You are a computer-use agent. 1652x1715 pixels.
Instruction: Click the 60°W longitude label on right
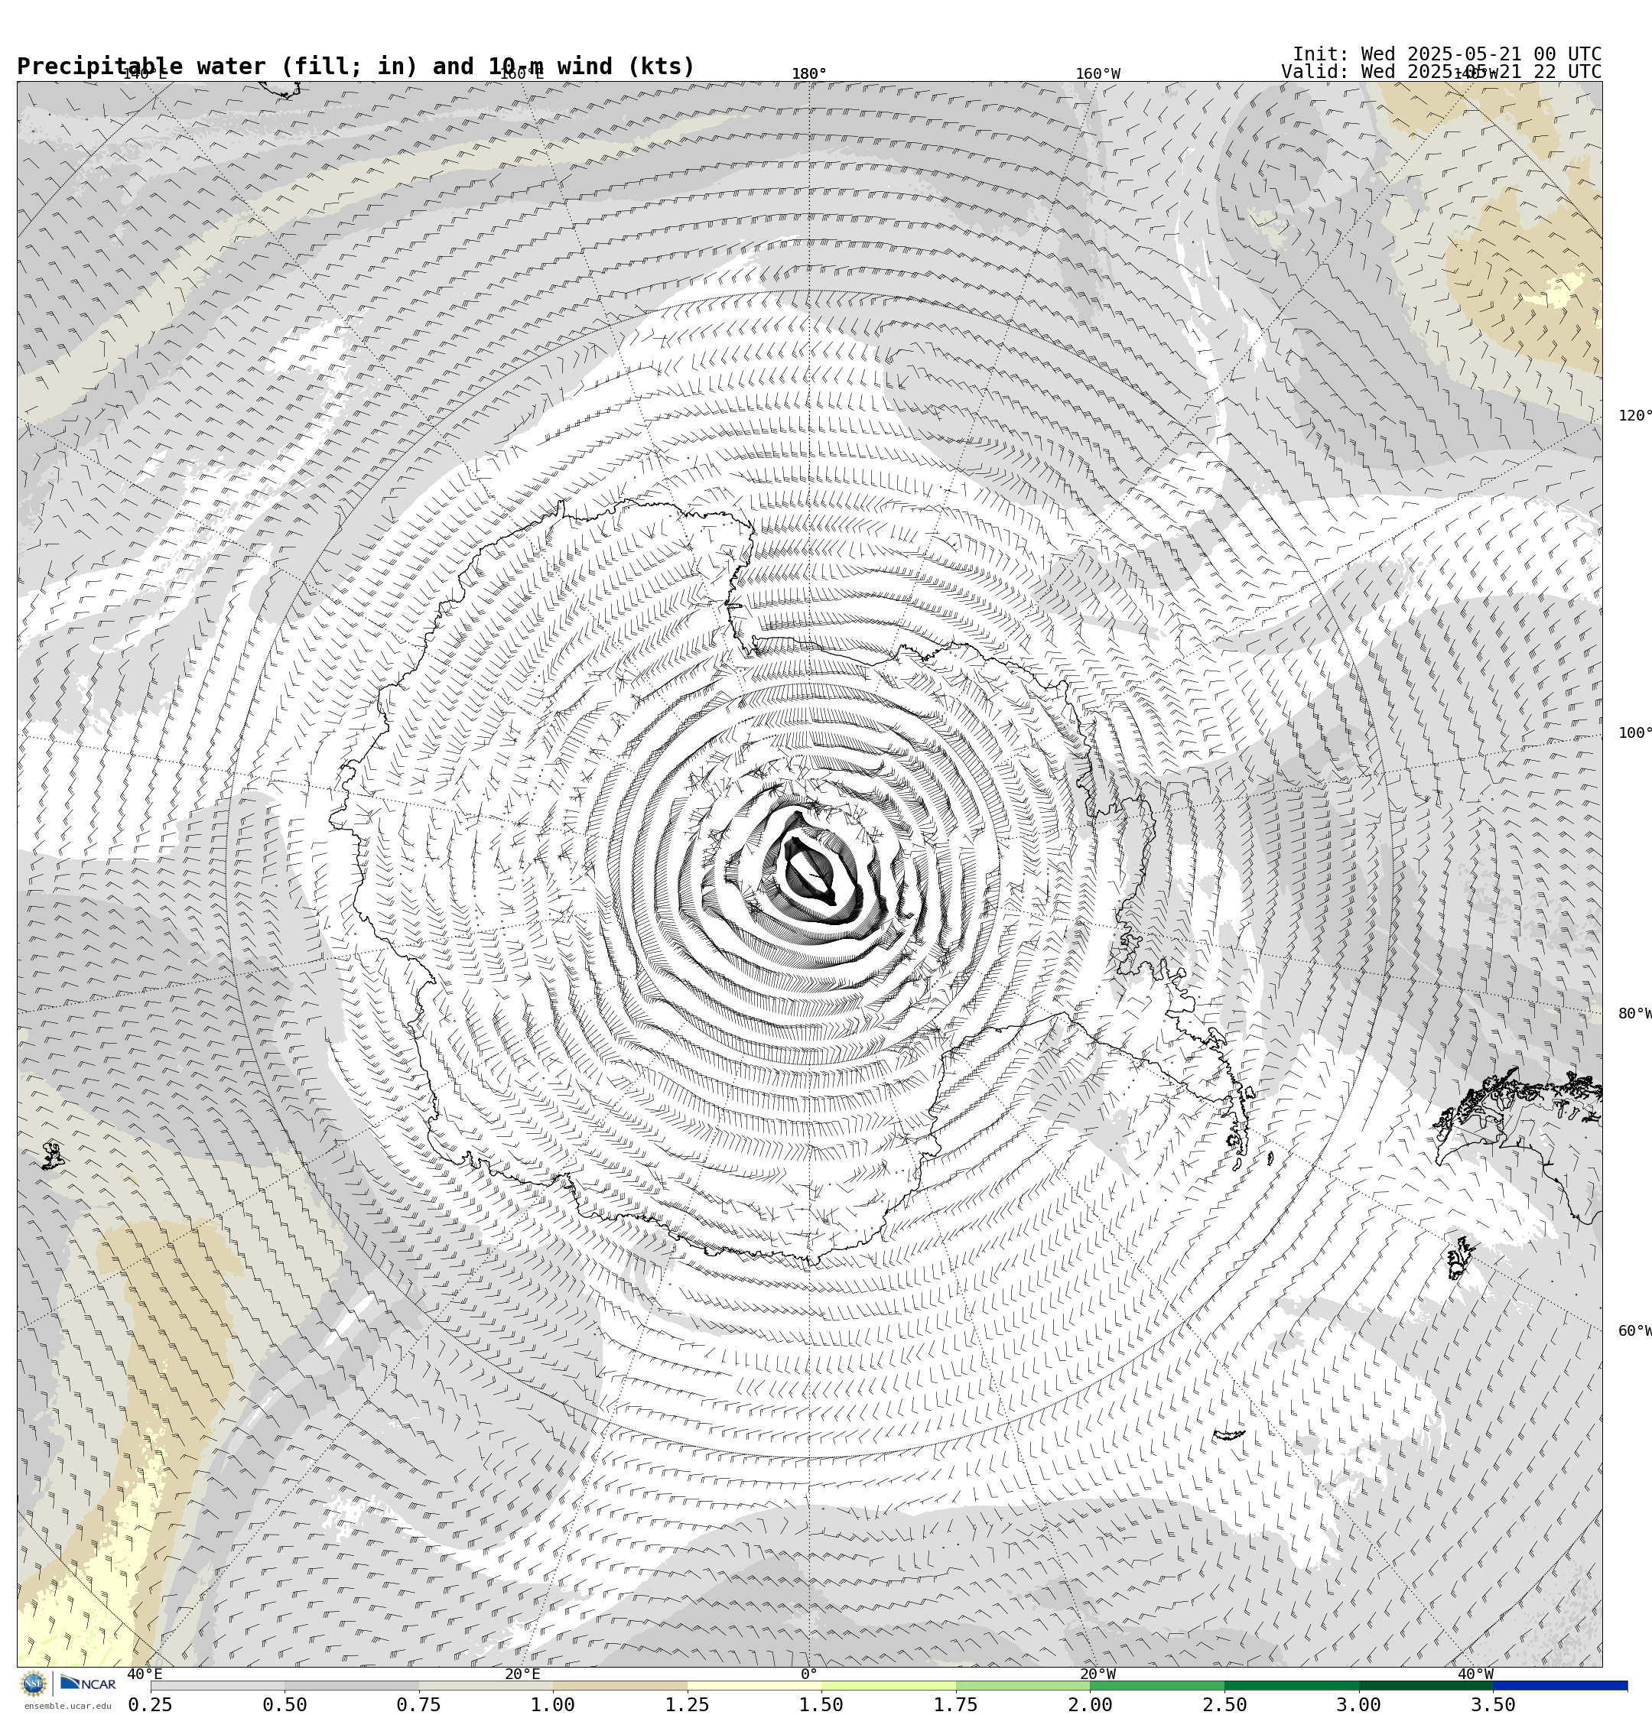pyautogui.click(x=1634, y=1332)
